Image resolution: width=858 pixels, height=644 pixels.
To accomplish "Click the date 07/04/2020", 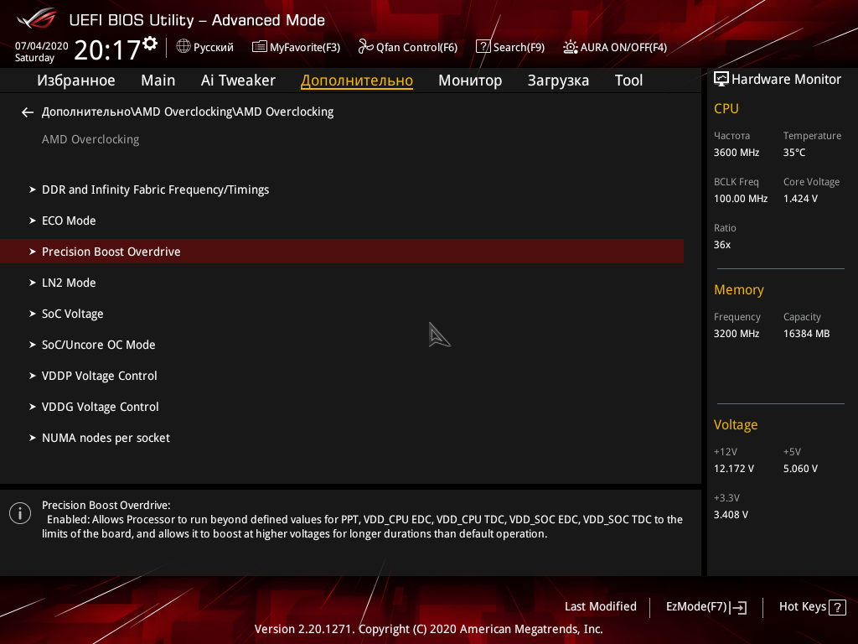I will click(x=42, y=46).
